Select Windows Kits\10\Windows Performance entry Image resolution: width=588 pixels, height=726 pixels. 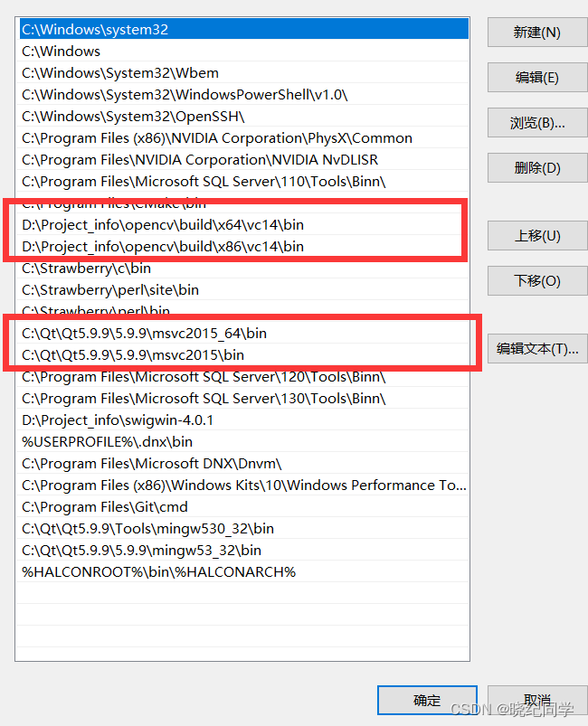[x=243, y=485]
